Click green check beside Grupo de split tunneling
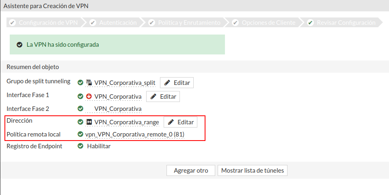389x195 pixels. (80, 83)
